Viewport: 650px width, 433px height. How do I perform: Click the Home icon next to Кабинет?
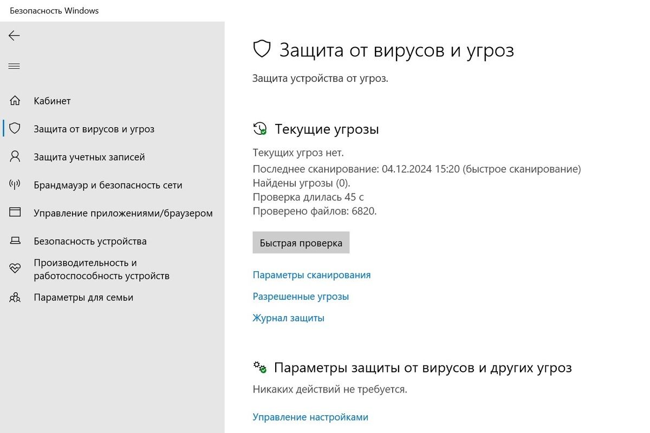point(15,101)
